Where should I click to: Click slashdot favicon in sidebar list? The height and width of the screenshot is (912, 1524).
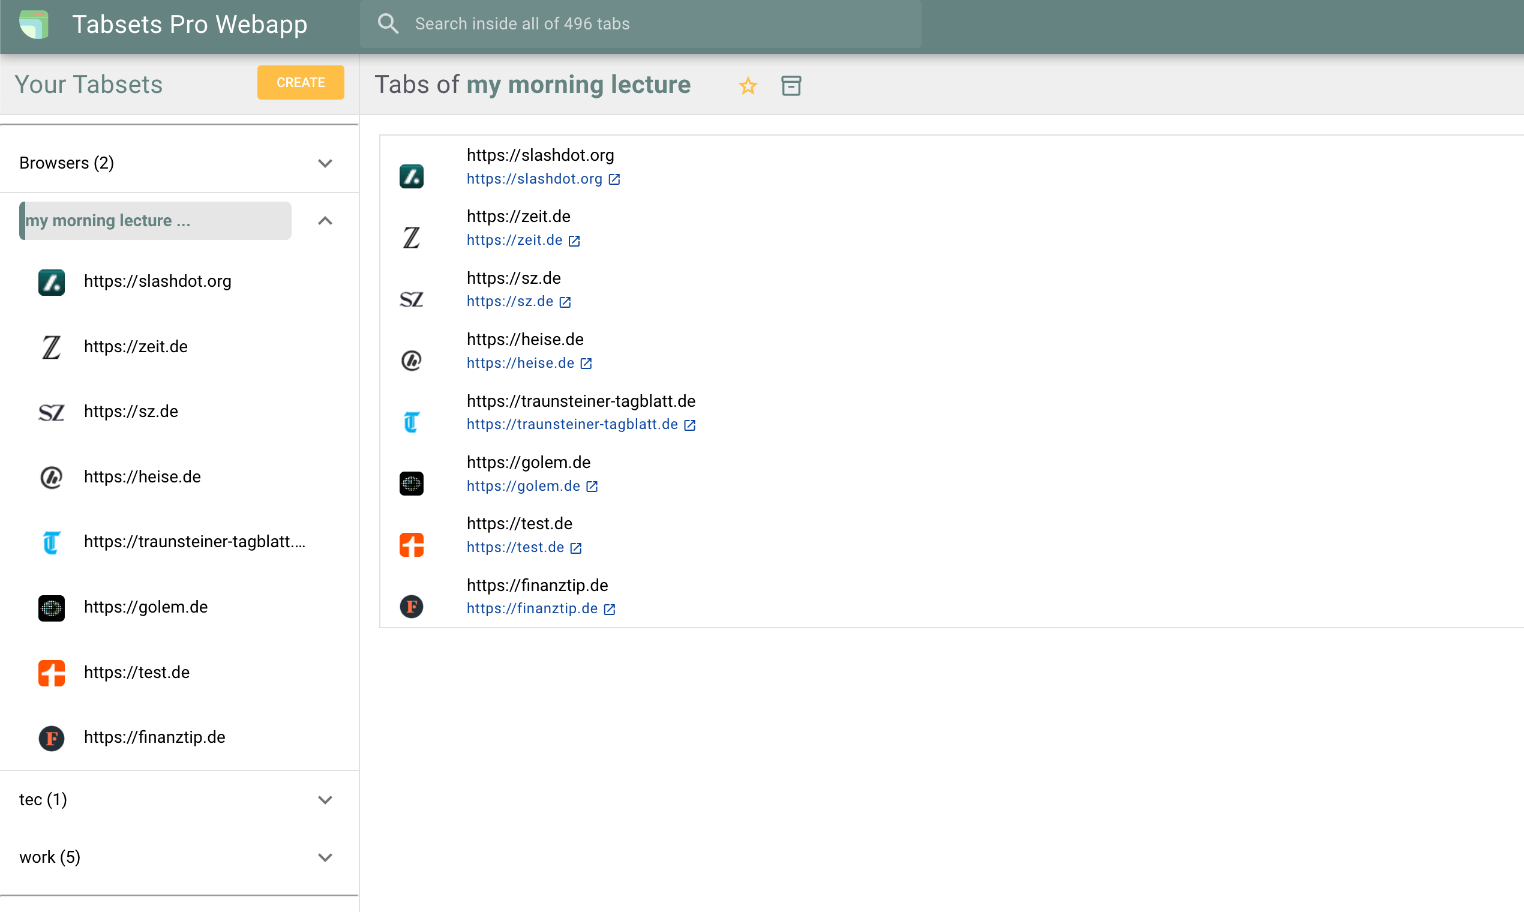[52, 282]
